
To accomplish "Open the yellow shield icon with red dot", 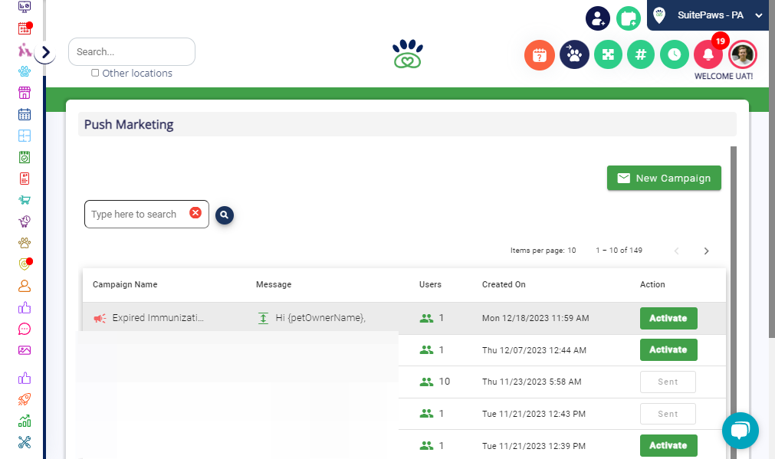I will pyautogui.click(x=25, y=264).
